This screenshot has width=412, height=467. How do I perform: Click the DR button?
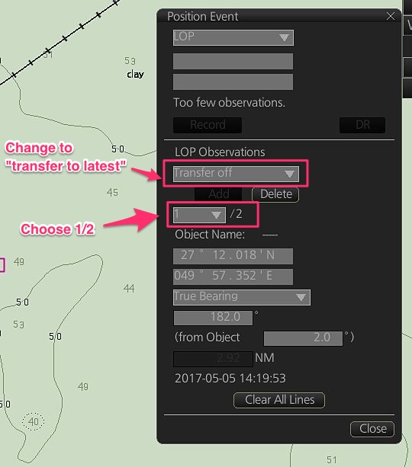pyautogui.click(x=362, y=125)
